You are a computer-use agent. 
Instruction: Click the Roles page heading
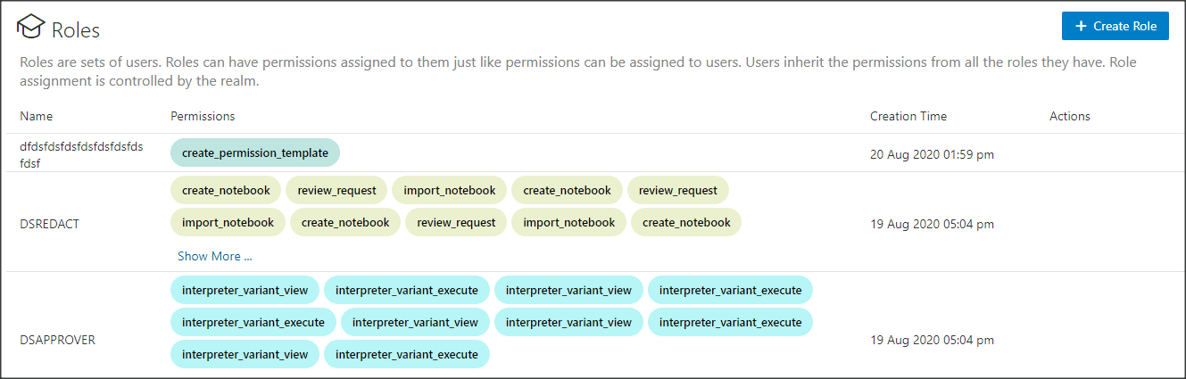[x=76, y=29]
